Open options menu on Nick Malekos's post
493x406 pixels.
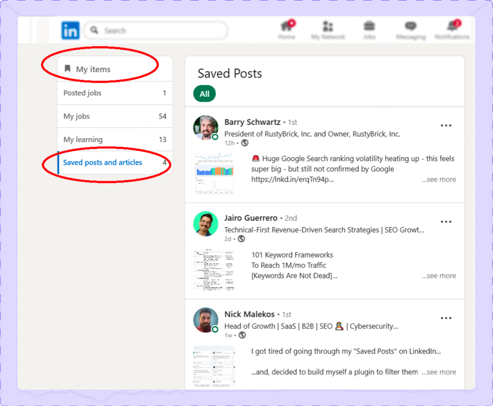446,317
